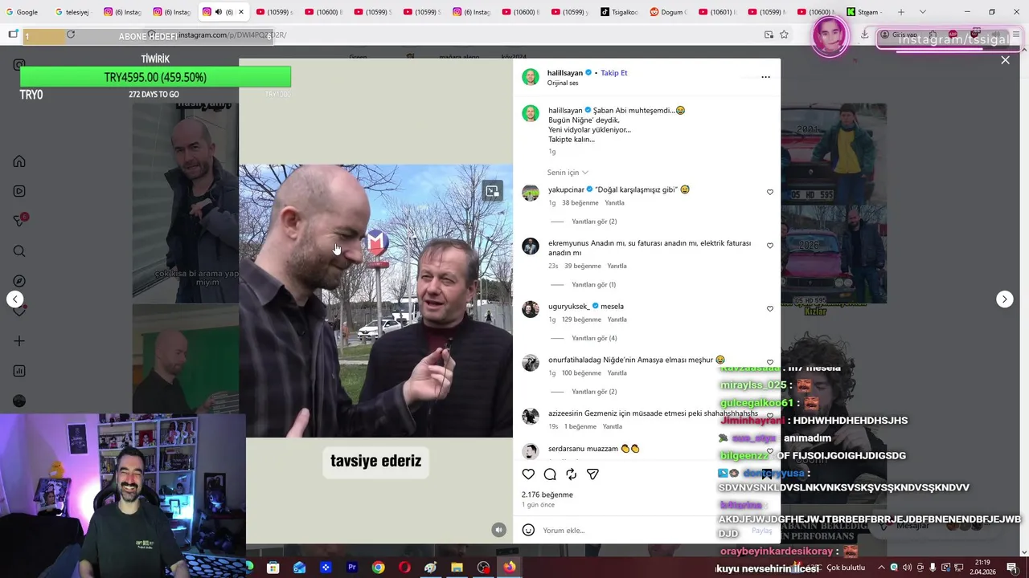Image resolution: width=1029 pixels, height=578 pixels.
Task: Like ekremyunus's comment
Action: tap(770, 246)
